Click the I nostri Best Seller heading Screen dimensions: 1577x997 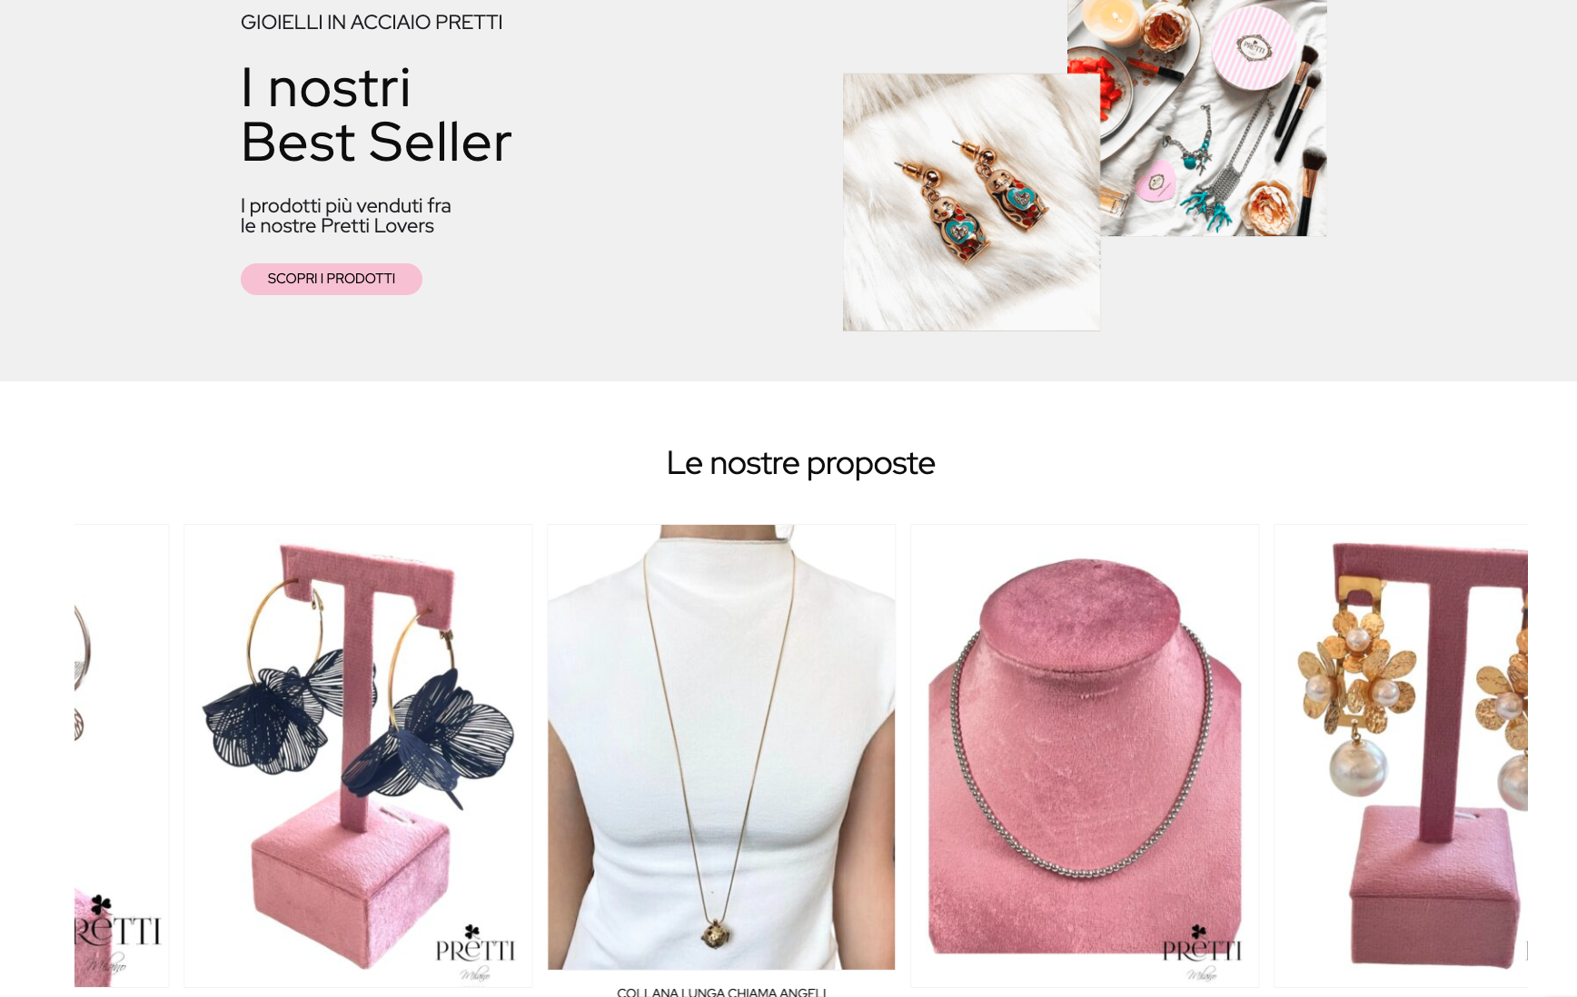coord(376,115)
